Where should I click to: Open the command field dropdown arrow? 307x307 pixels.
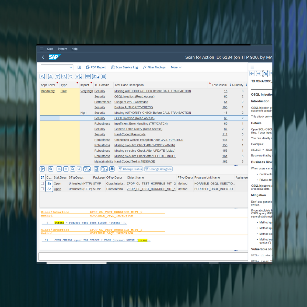pyautogui.click(x=71, y=67)
